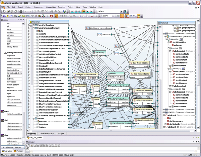Open the Connection menu
Image resolution: width=201 pixels, height=157 pixels.
tap(51, 7)
